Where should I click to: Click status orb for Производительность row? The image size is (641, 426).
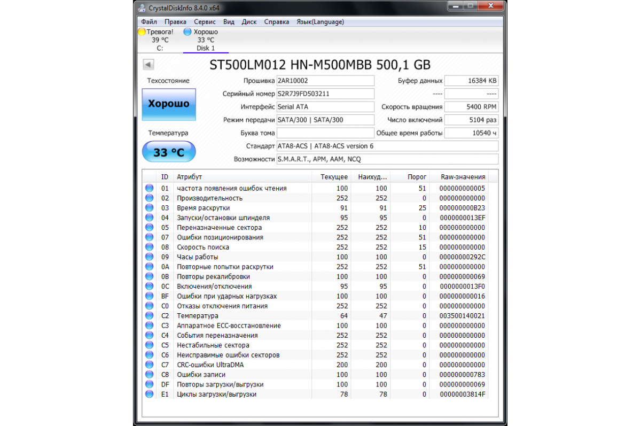[149, 198]
